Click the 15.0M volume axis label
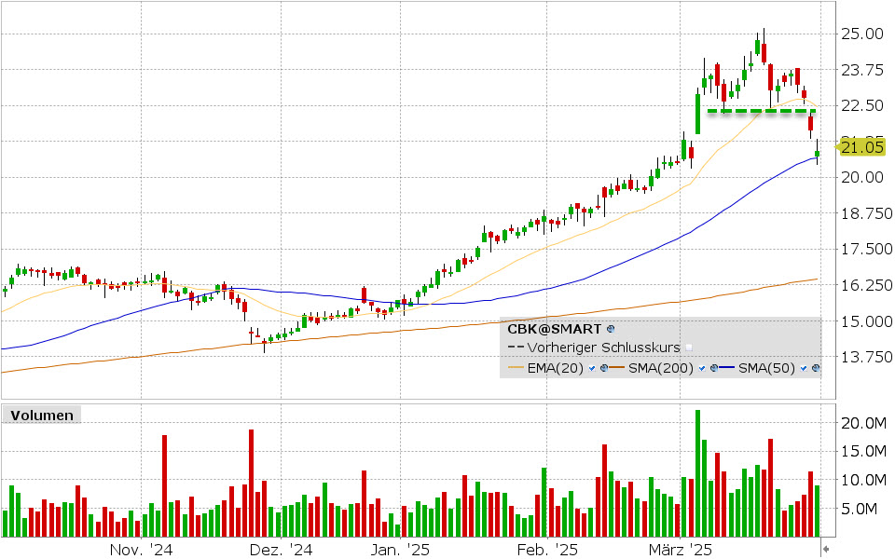This screenshot has height=559, width=895. (x=863, y=451)
